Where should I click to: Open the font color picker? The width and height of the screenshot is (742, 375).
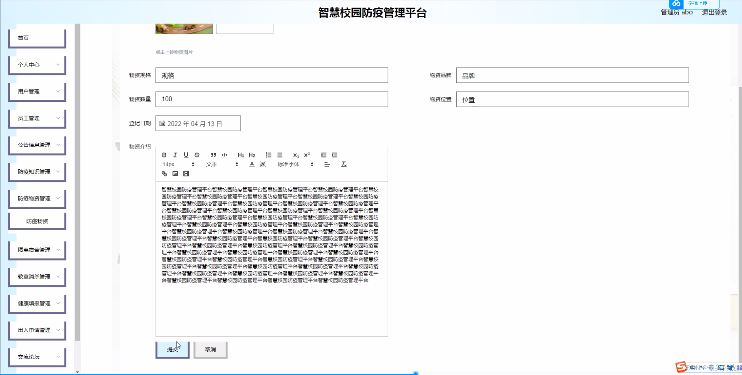coord(252,164)
